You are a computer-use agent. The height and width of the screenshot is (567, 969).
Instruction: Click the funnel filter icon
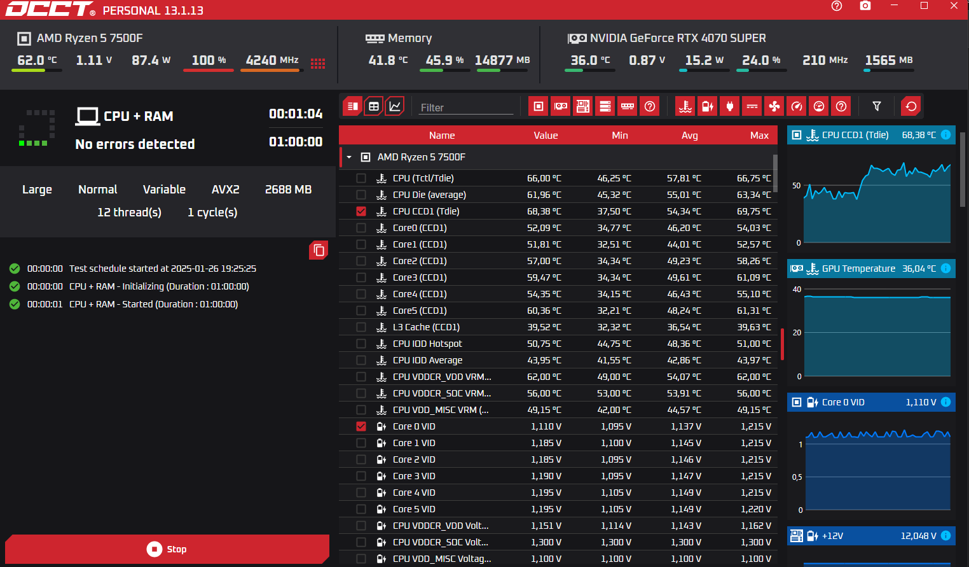877,106
